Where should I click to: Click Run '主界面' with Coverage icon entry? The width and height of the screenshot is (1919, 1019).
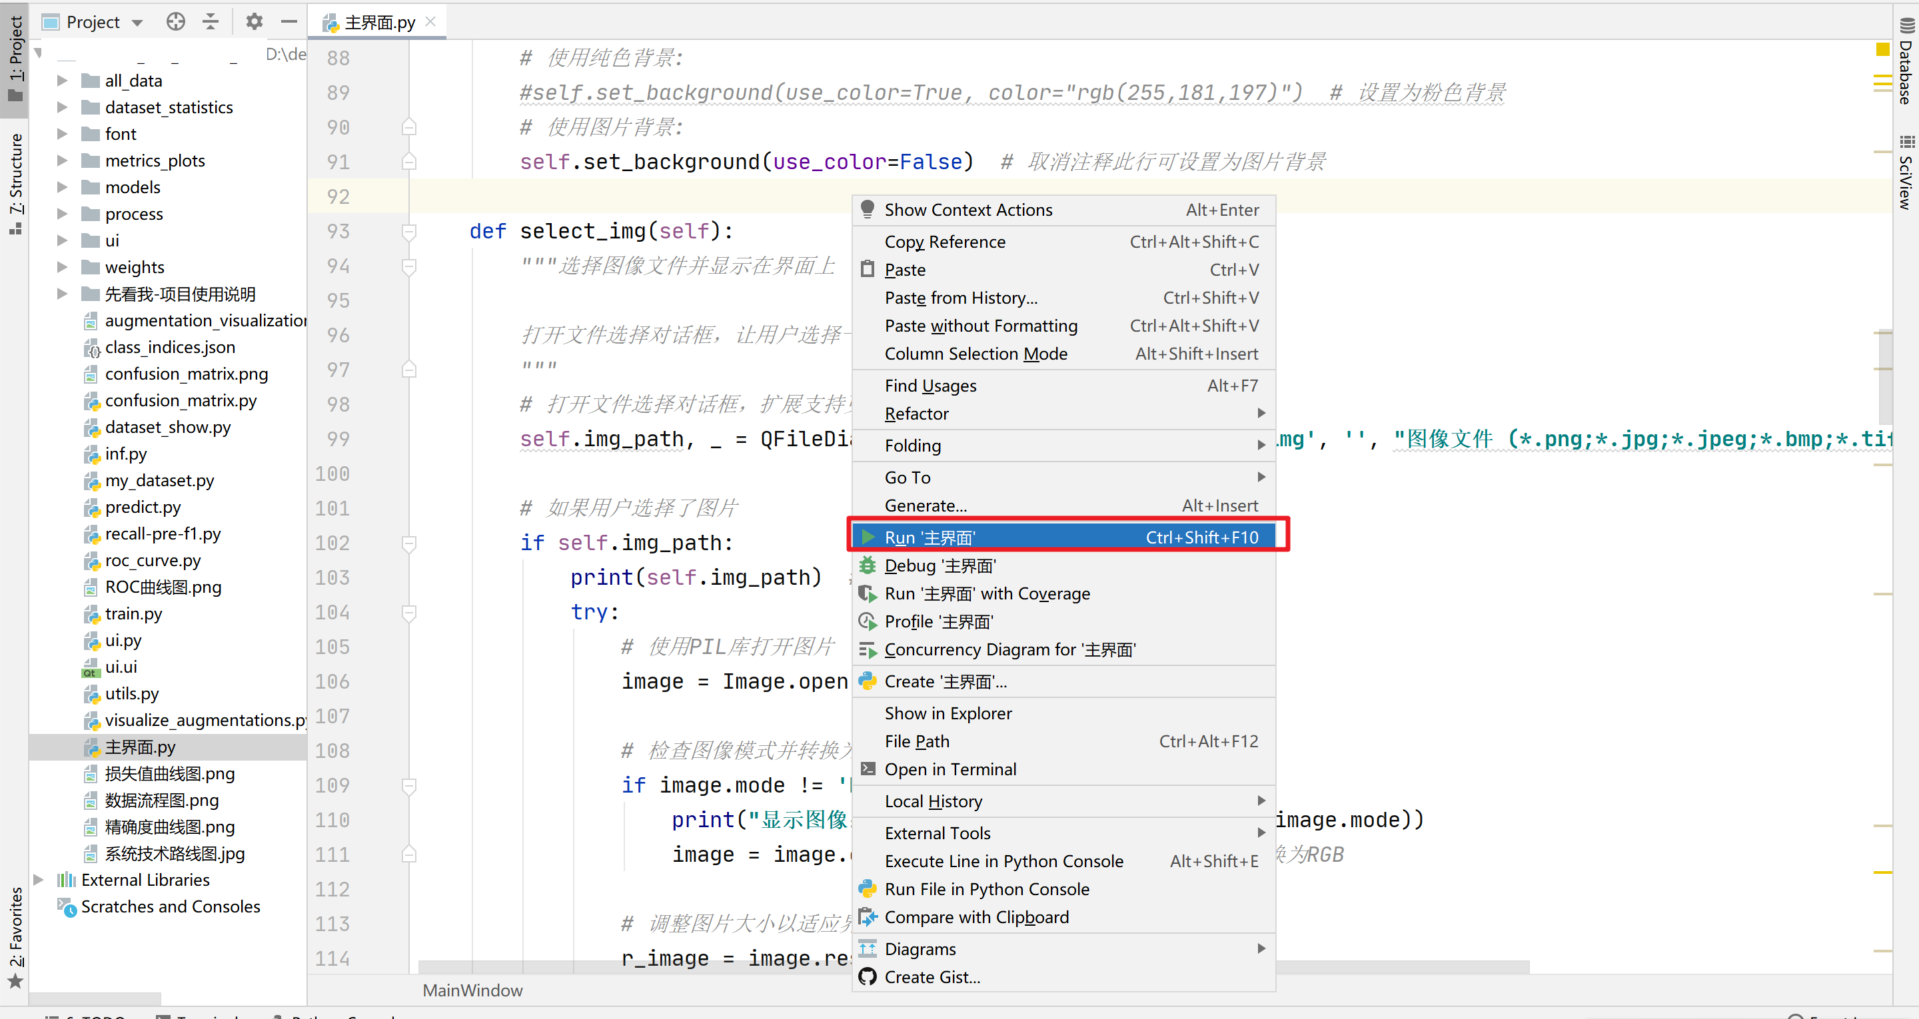click(x=986, y=593)
